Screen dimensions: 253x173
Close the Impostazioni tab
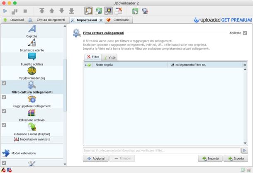click(x=101, y=20)
